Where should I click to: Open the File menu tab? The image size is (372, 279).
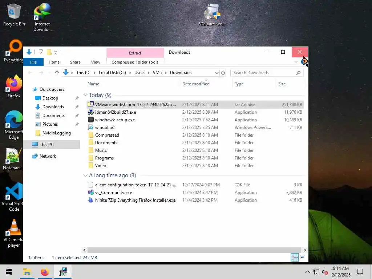pos(33,62)
